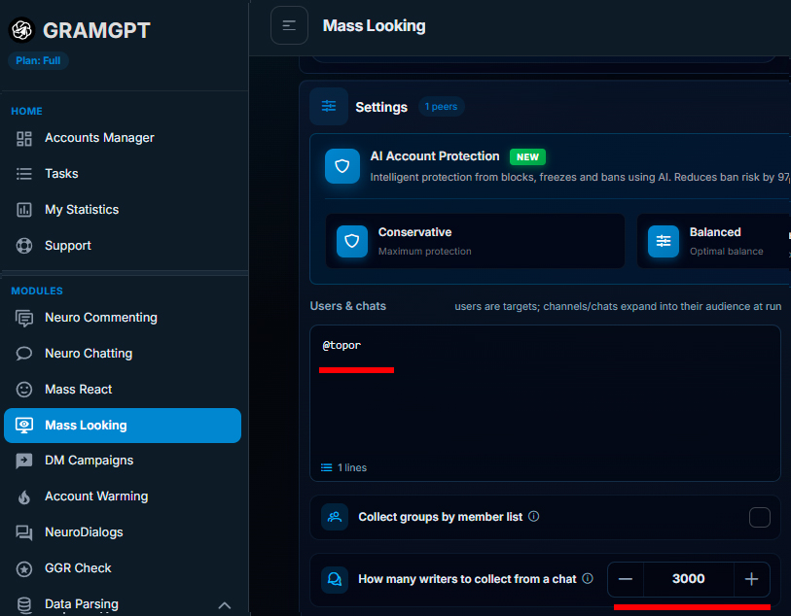Click the 3000 writers value field
This screenshot has height=616, width=791.
689,579
